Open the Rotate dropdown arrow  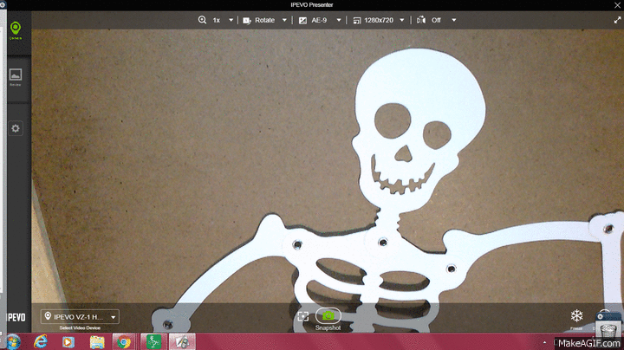pos(284,19)
